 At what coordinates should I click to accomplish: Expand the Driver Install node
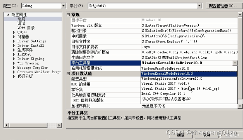click(14, 46)
